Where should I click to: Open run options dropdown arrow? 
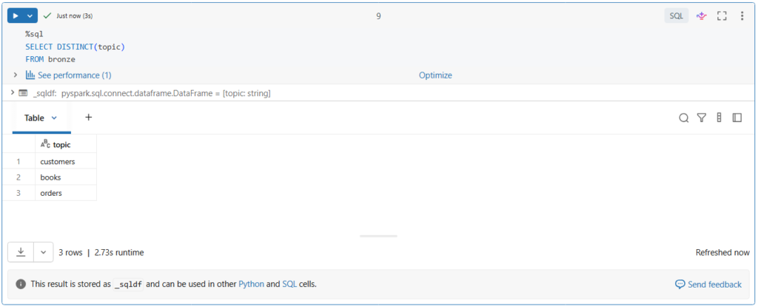tap(30, 16)
